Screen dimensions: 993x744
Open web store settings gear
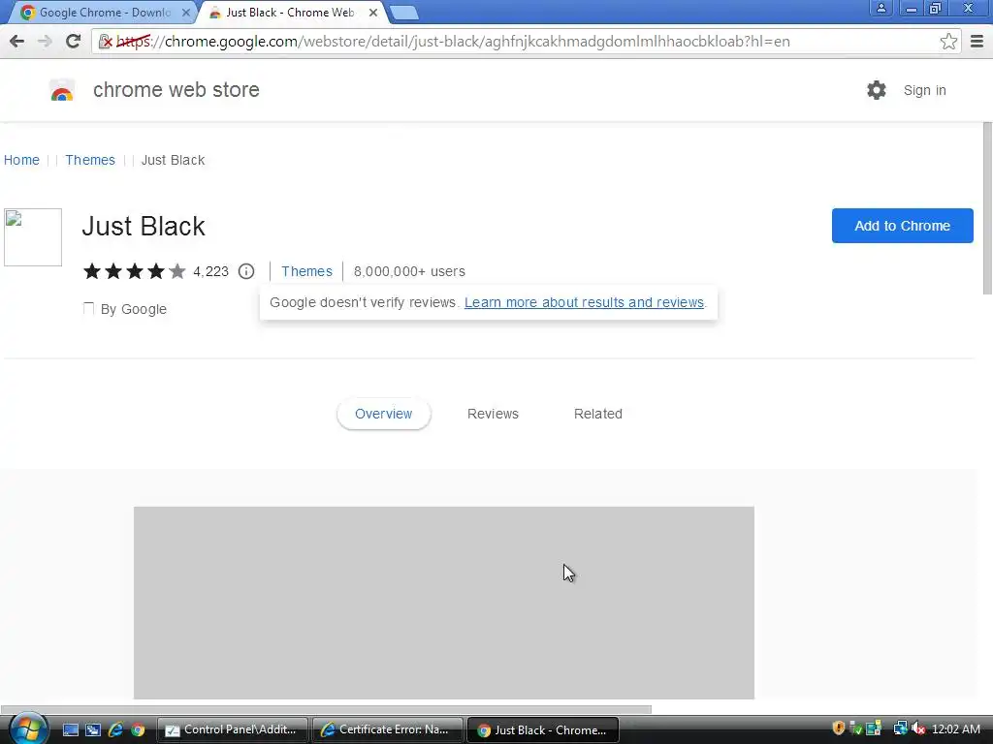click(x=877, y=90)
